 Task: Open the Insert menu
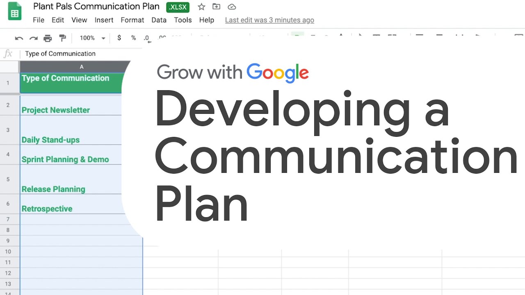pos(104,20)
